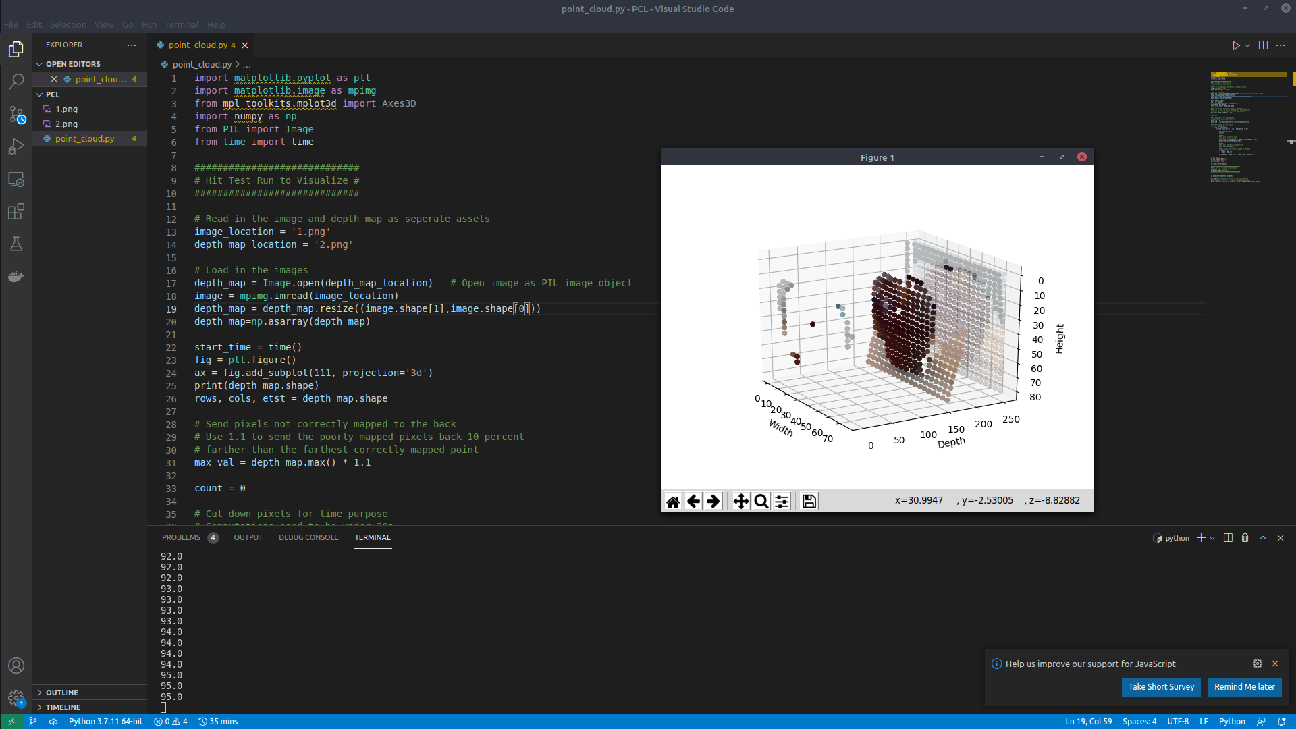1296x729 pixels.
Task: Switch to the Debug Console tab
Action: (x=308, y=537)
